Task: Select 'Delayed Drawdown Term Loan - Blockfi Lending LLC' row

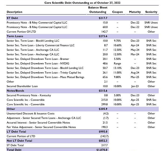Action: click(82, 68)
